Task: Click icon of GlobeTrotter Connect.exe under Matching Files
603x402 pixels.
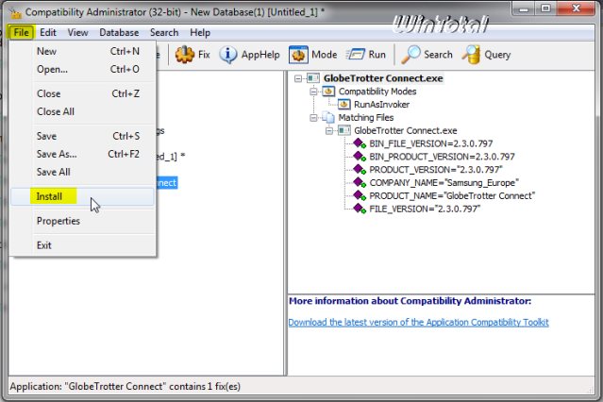Action: click(343, 131)
